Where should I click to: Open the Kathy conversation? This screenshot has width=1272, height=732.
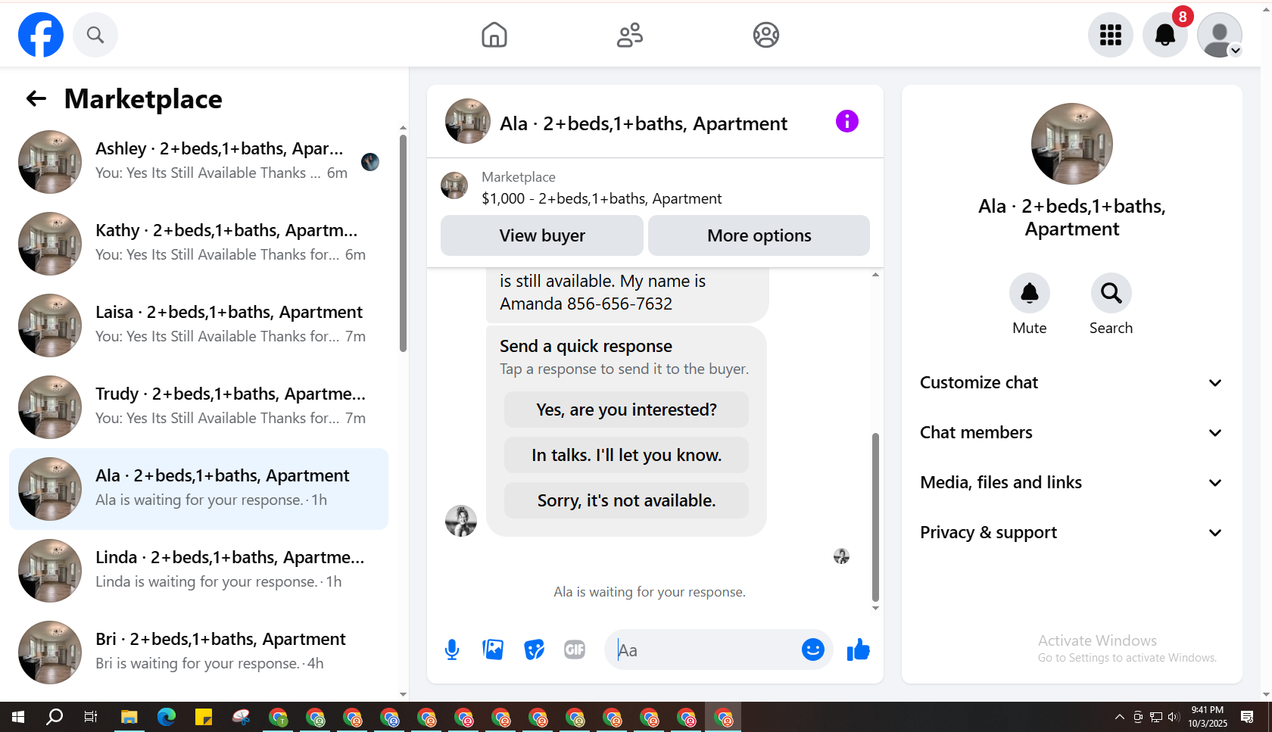pyautogui.click(x=198, y=244)
